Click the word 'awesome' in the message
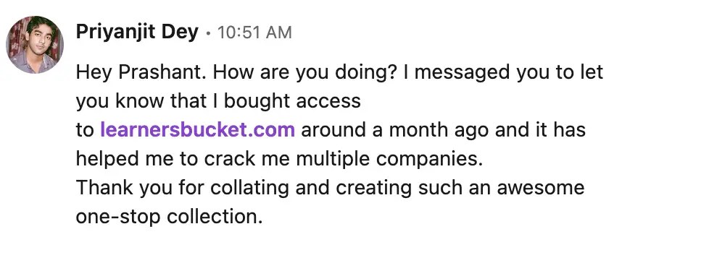Image resolution: width=709 pixels, height=263 pixels. [540, 188]
